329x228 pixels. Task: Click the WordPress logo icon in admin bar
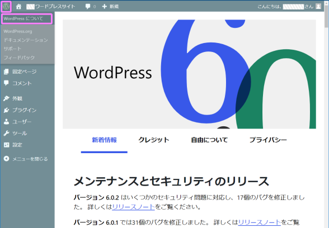pos(6,7)
